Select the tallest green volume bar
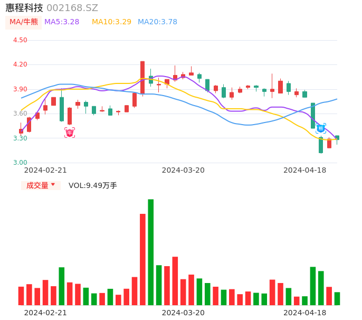This screenshot has width=362, height=320. 151,252
